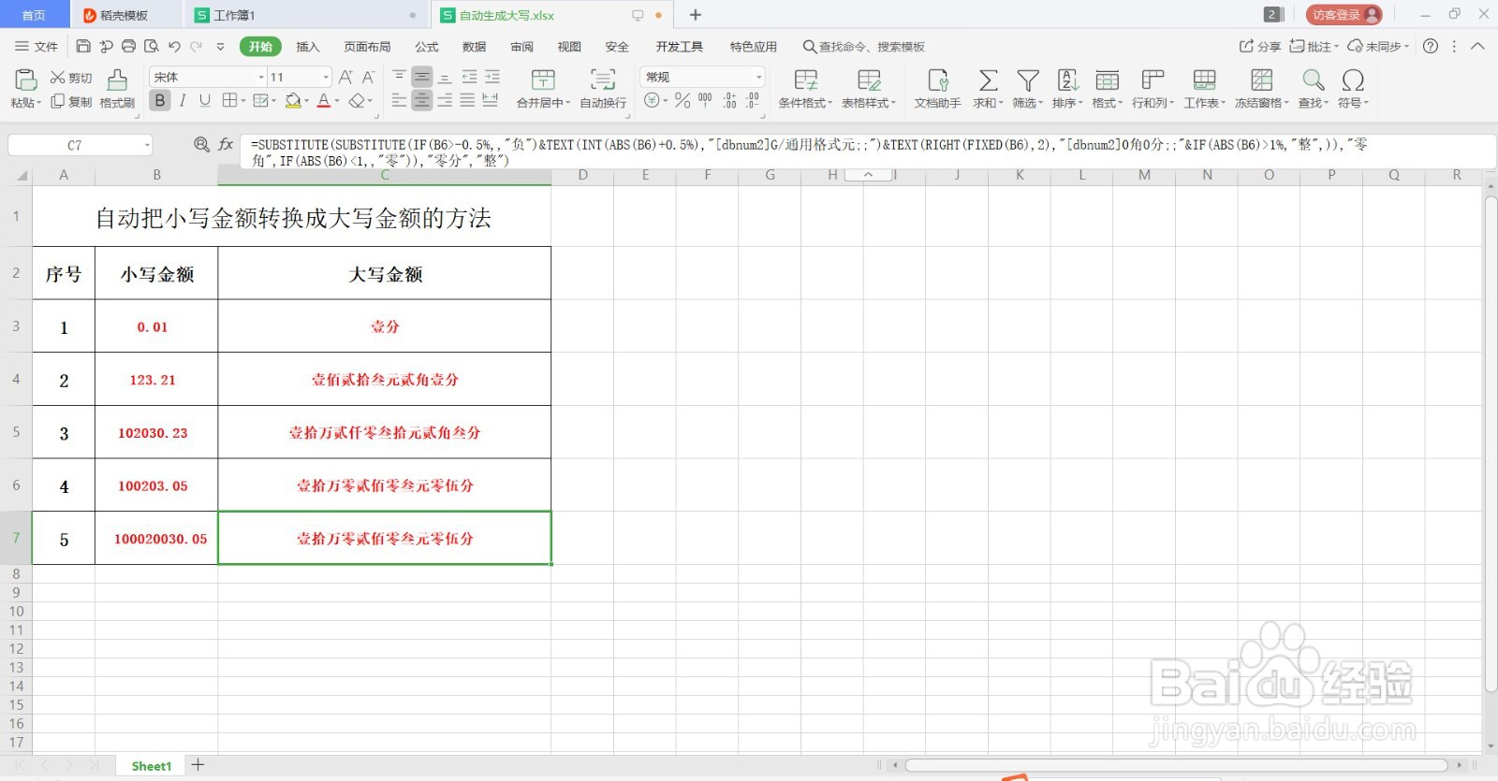Toggle Wrap Text (自动换行)

click(x=603, y=89)
